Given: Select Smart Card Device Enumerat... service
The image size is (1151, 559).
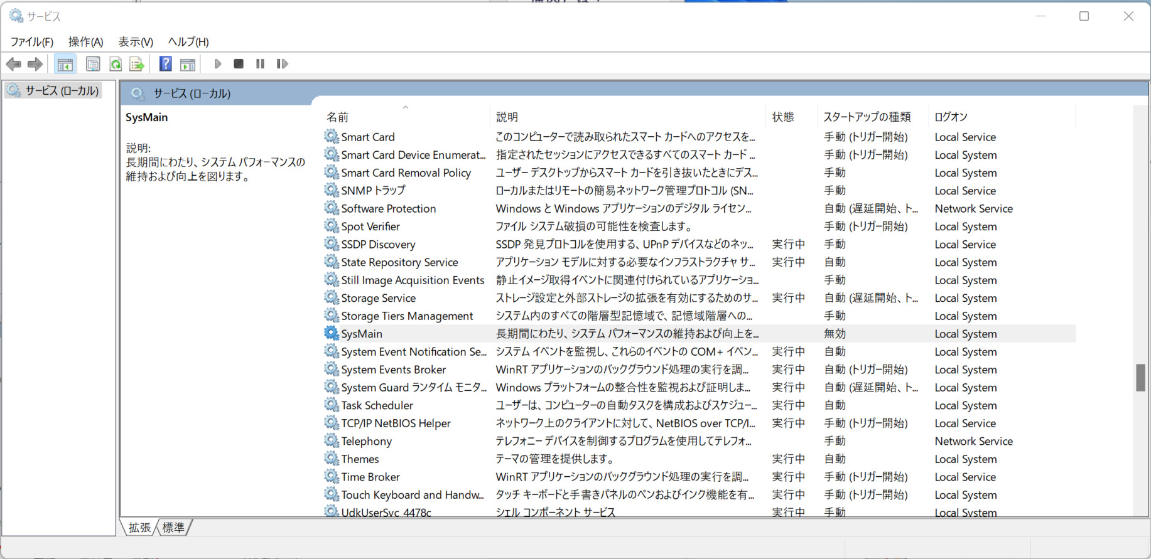Looking at the screenshot, I should pos(413,154).
